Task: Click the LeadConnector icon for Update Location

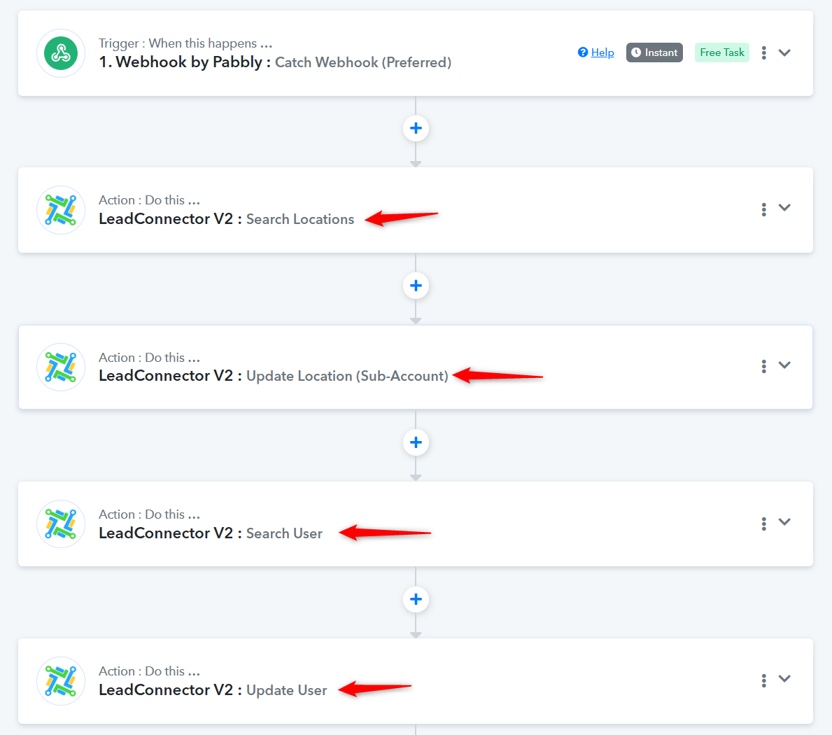Action: click(61, 367)
